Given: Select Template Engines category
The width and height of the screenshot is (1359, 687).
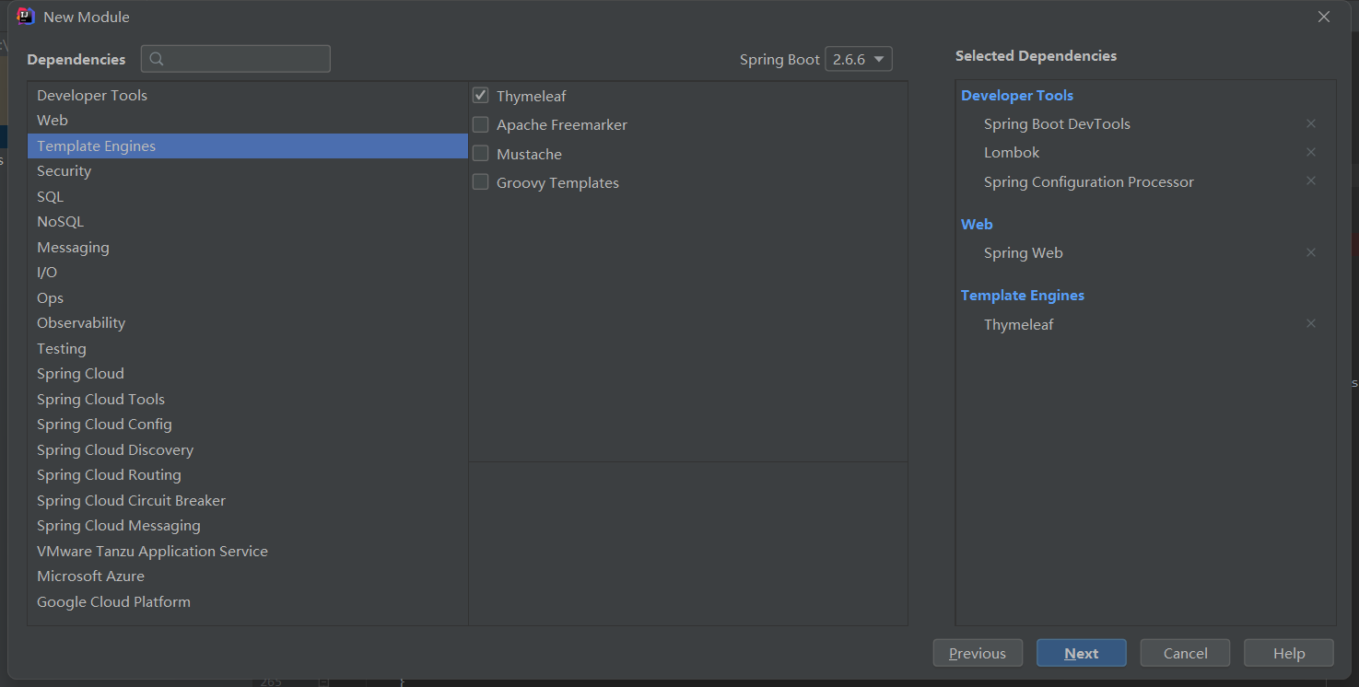Looking at the screenshot, I should (x=248, y=146).
